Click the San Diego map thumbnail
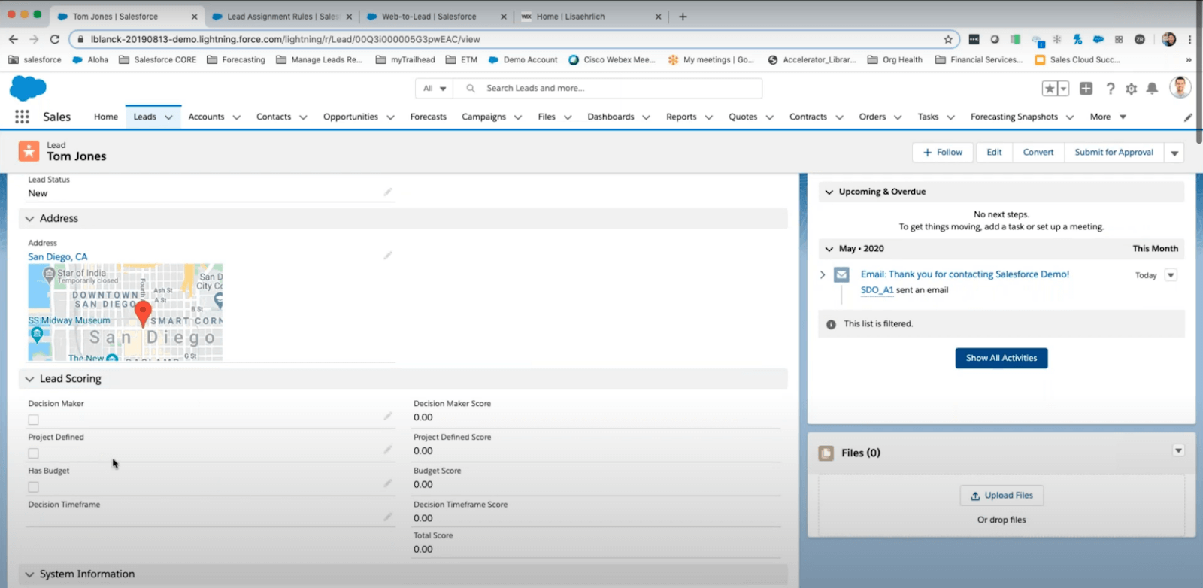The width and height of the screenshot is (1203, 588). [x=126, y=313]
